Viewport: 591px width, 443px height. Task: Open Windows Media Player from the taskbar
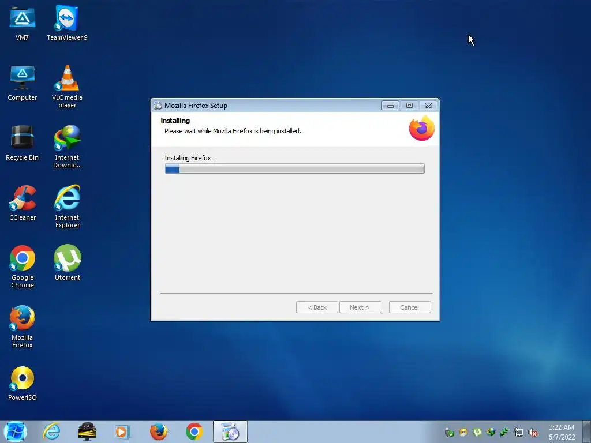122,431
